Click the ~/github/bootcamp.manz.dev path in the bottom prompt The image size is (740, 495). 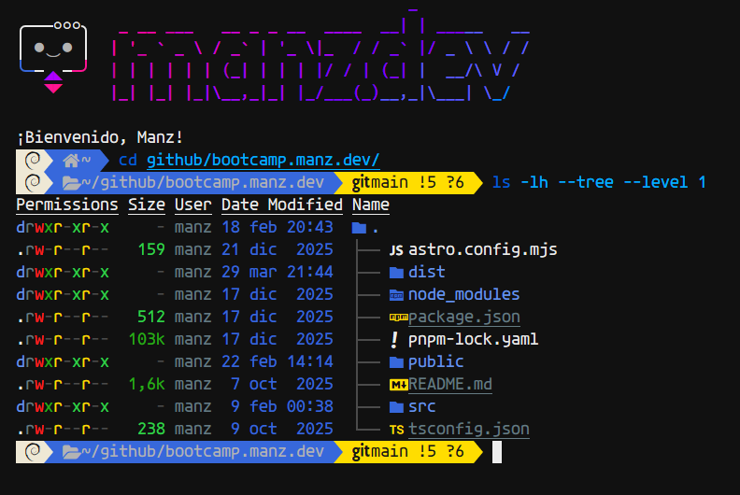click(203, 452)
